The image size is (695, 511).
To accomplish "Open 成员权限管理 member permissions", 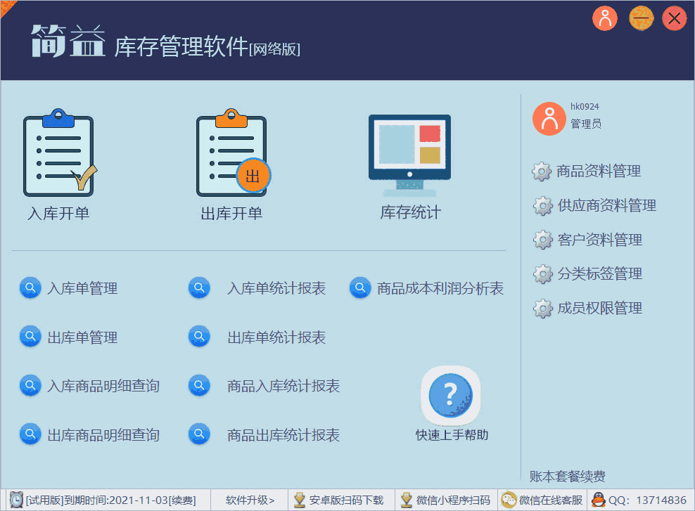I will pos(542,308).
